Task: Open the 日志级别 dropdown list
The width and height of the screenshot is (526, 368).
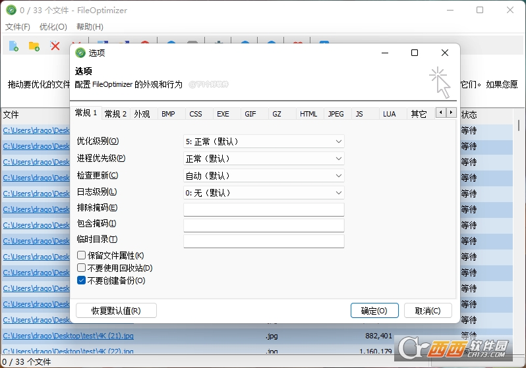Action: tap(264, 193)
